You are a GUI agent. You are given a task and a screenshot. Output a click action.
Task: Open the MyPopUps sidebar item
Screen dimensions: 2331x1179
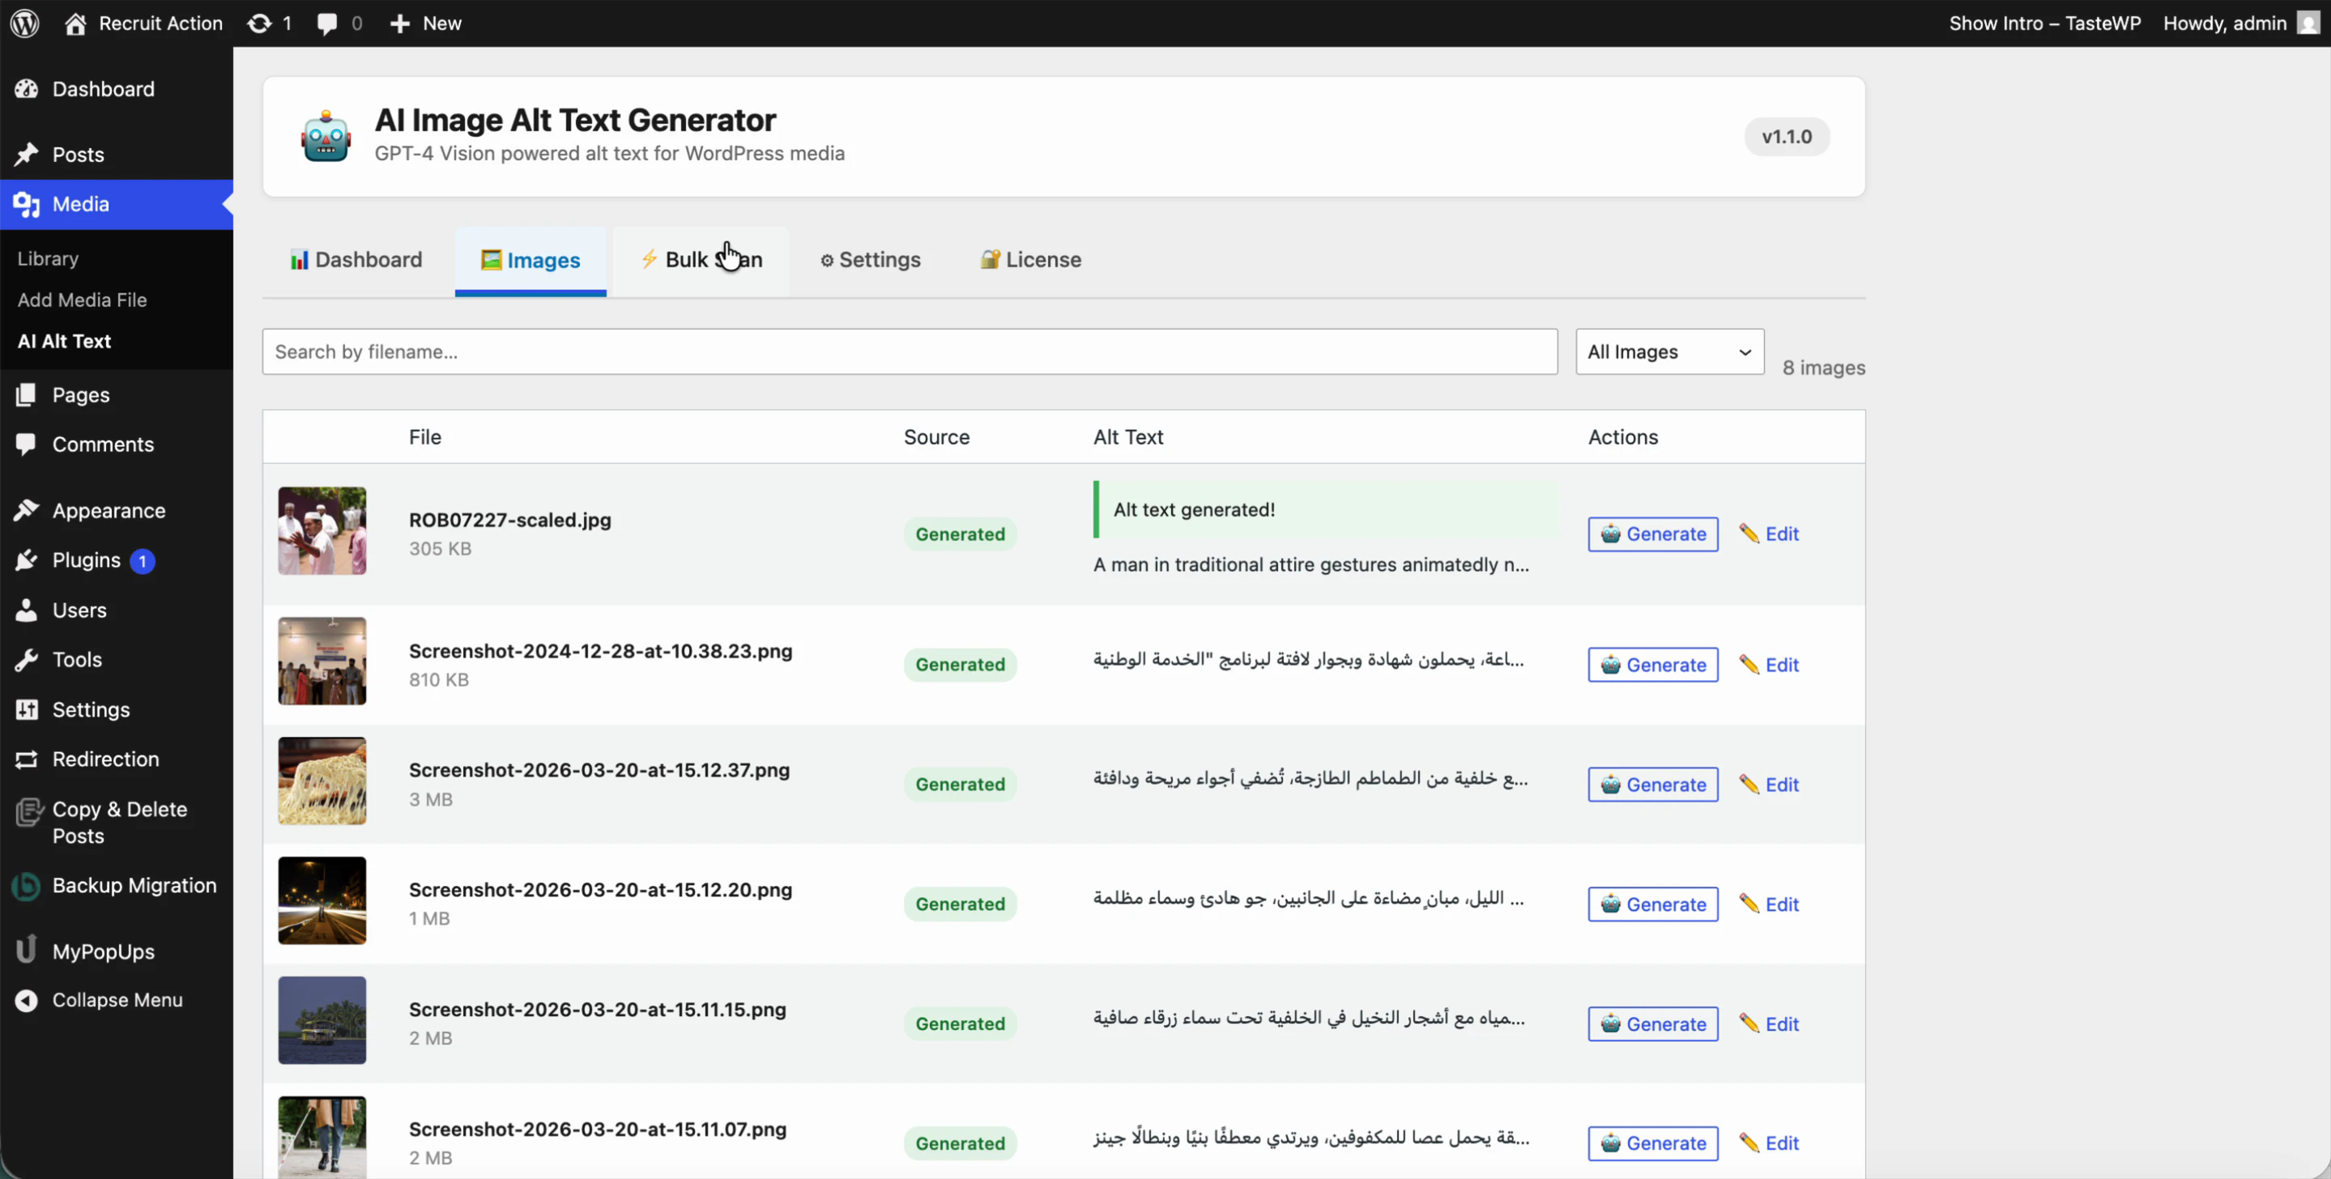(103, 951)
